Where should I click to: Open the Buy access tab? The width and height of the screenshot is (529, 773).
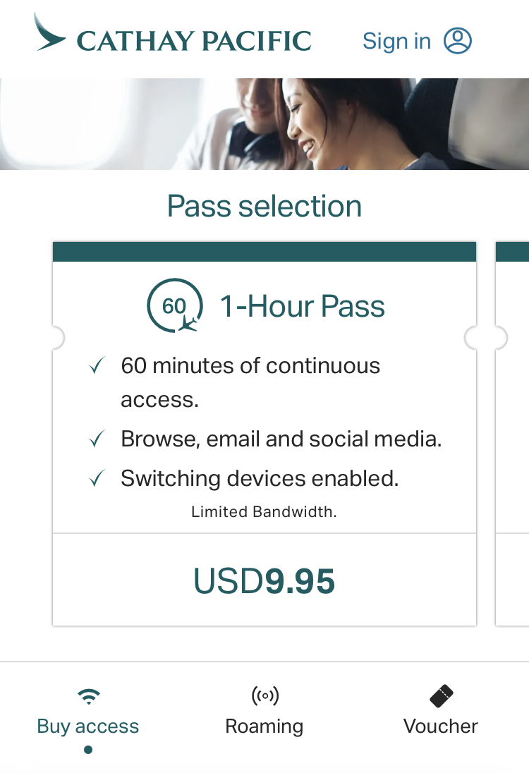click(x=88, y=726)
